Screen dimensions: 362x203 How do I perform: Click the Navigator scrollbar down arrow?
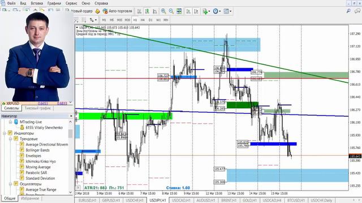pos(71,192)
